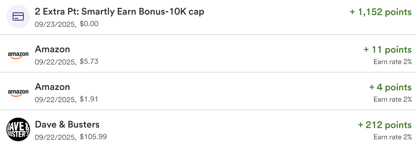
Task: Click the Amazon logo beside the $5.73 transaction
Action: coord(18,55)
